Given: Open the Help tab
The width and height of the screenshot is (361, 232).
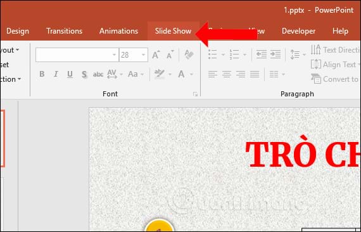Looking at the screenshot, I should pos(340,31).
